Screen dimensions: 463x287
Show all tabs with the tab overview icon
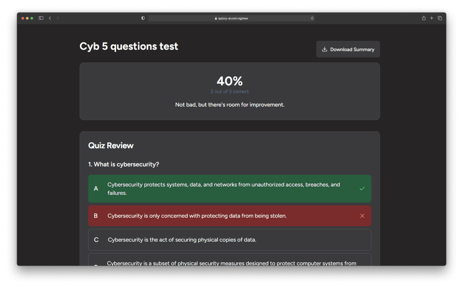440,18
